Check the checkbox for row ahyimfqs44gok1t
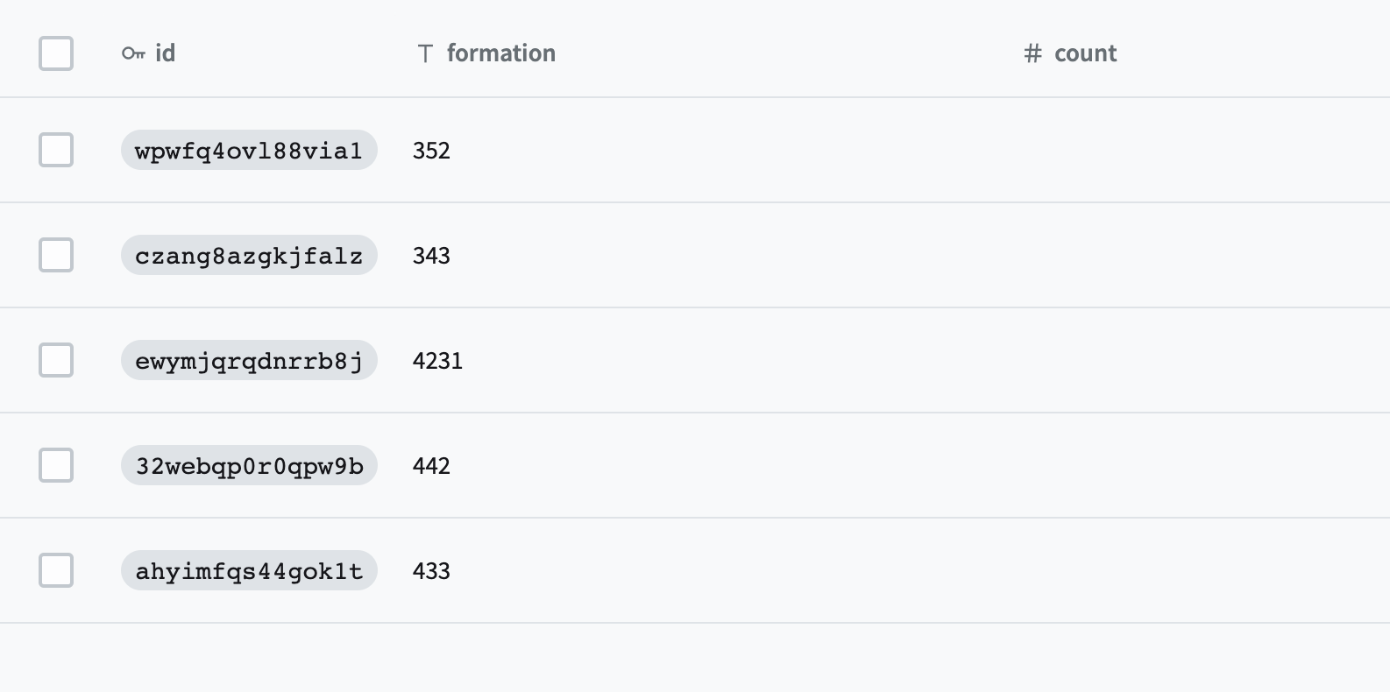 [x=55, y=570]
